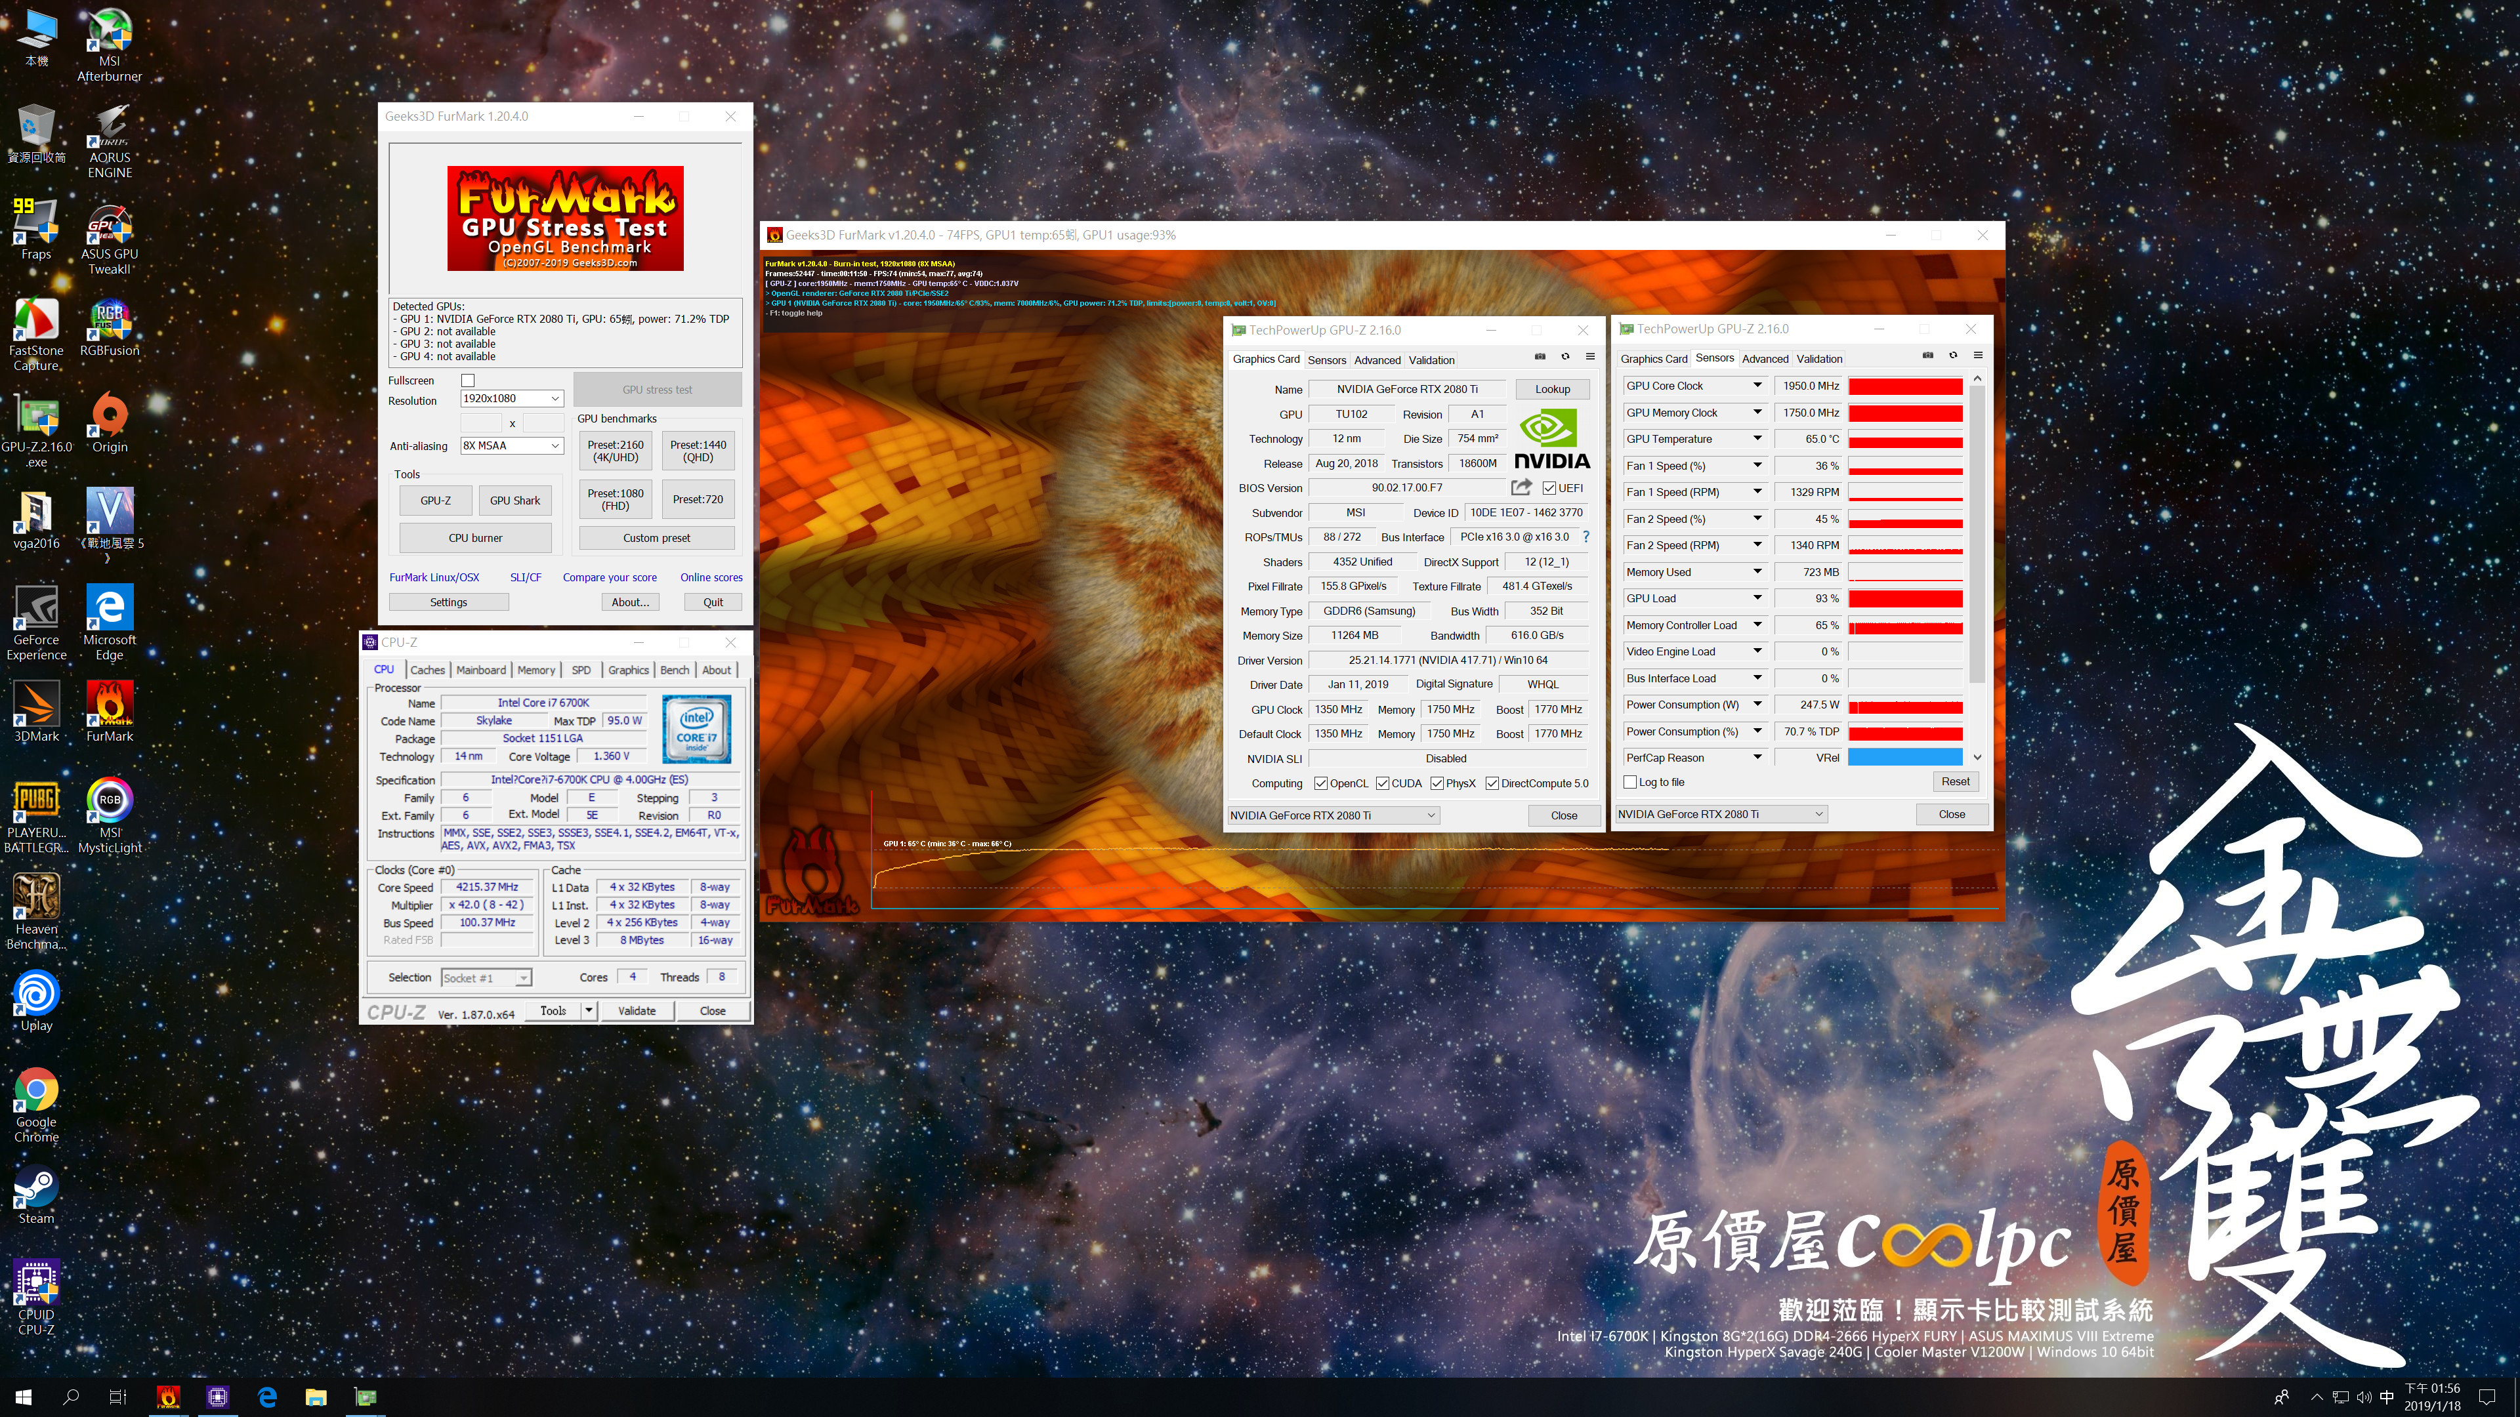Click GPU Core Clock red sensor graph

click(1904, 385)
